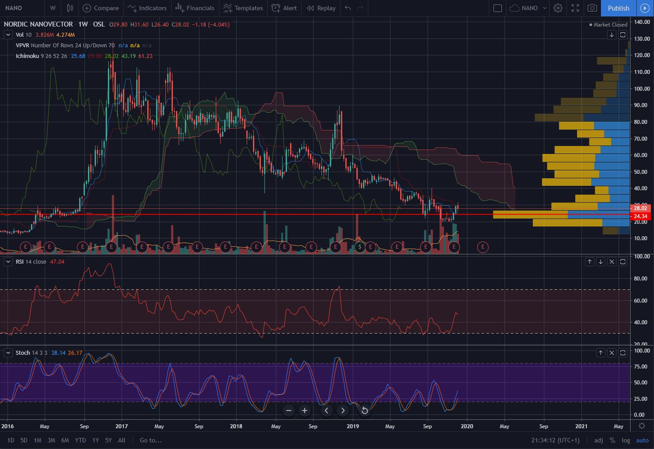654x449 pixels.
Task: Click the Stoch indicator legend label
Action: (x=23, y=353)
